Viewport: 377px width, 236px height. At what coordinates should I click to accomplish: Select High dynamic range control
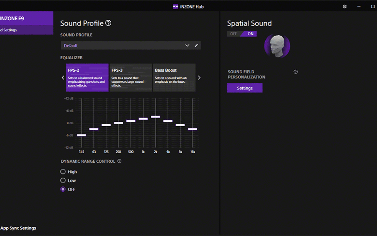pyautogui.click(x=63, y=172)
